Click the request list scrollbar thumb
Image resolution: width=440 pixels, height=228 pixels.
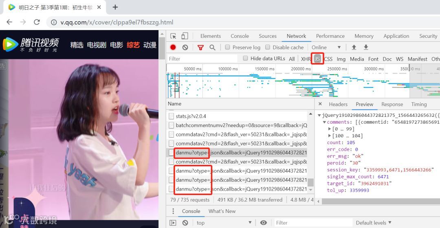[310, 182]
